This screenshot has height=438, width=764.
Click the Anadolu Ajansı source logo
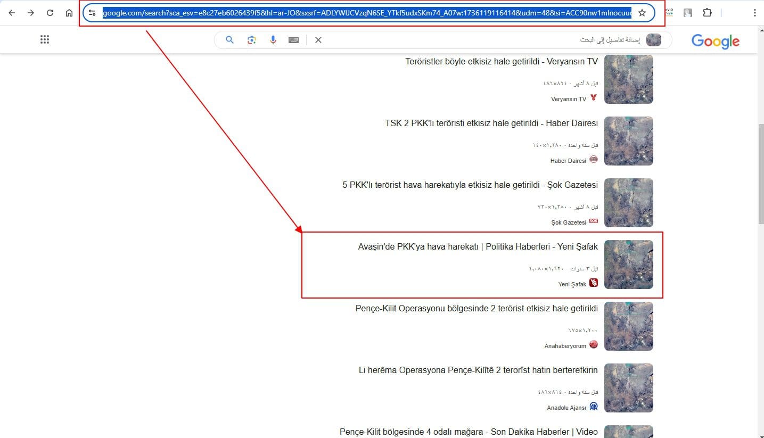[x=594, y=407]
